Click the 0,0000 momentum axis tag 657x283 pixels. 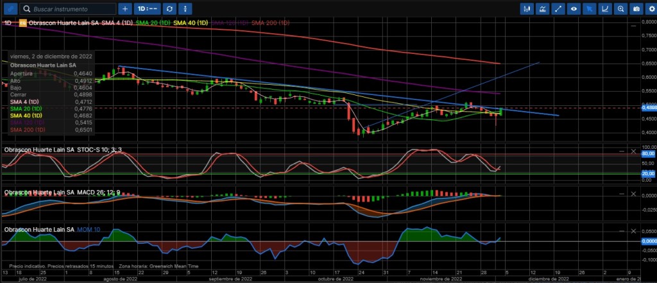(x=649, y=241)
